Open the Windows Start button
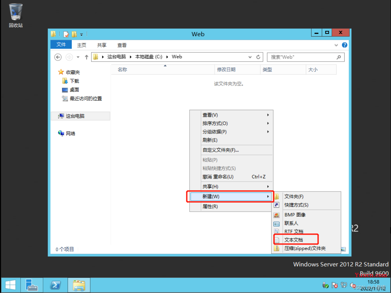391x293 pixels. point(10,285)
